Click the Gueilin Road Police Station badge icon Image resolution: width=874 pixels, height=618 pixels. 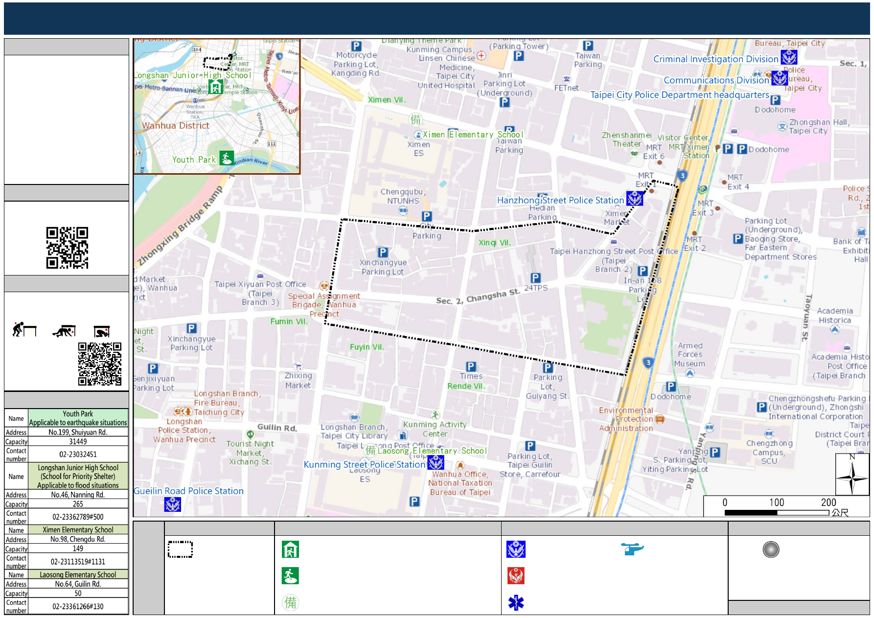click(x=172, y=504)
